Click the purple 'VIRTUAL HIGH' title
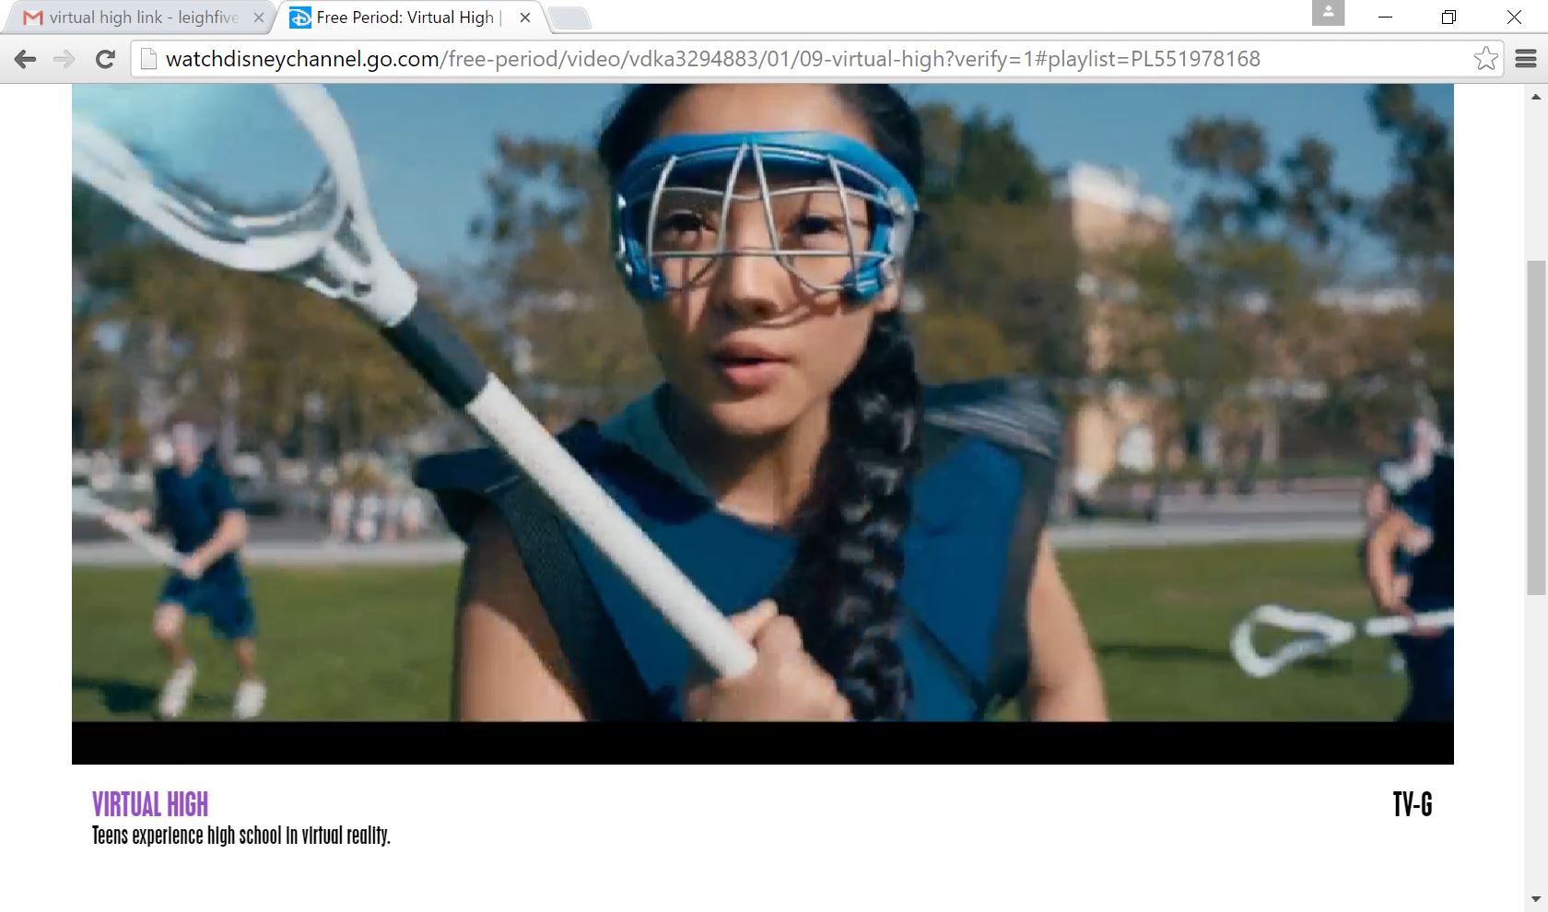 [x=150, y=804]
